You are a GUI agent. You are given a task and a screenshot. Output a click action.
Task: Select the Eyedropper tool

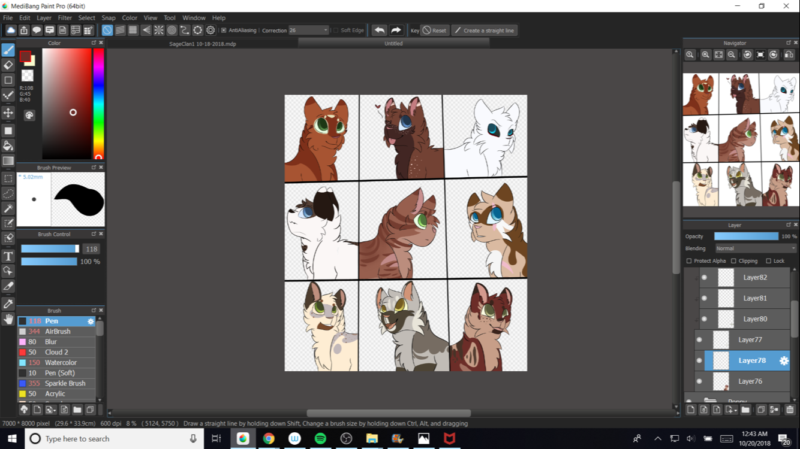[8, 304]
